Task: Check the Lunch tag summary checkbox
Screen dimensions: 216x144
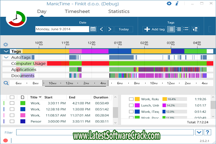Action: click(131, 105)
